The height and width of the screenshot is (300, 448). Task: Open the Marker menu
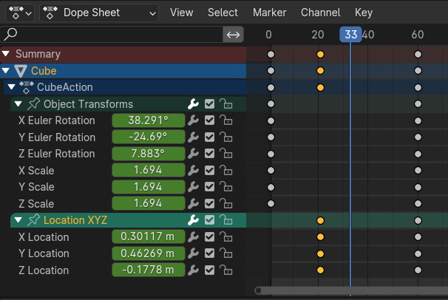coord(269,13)
